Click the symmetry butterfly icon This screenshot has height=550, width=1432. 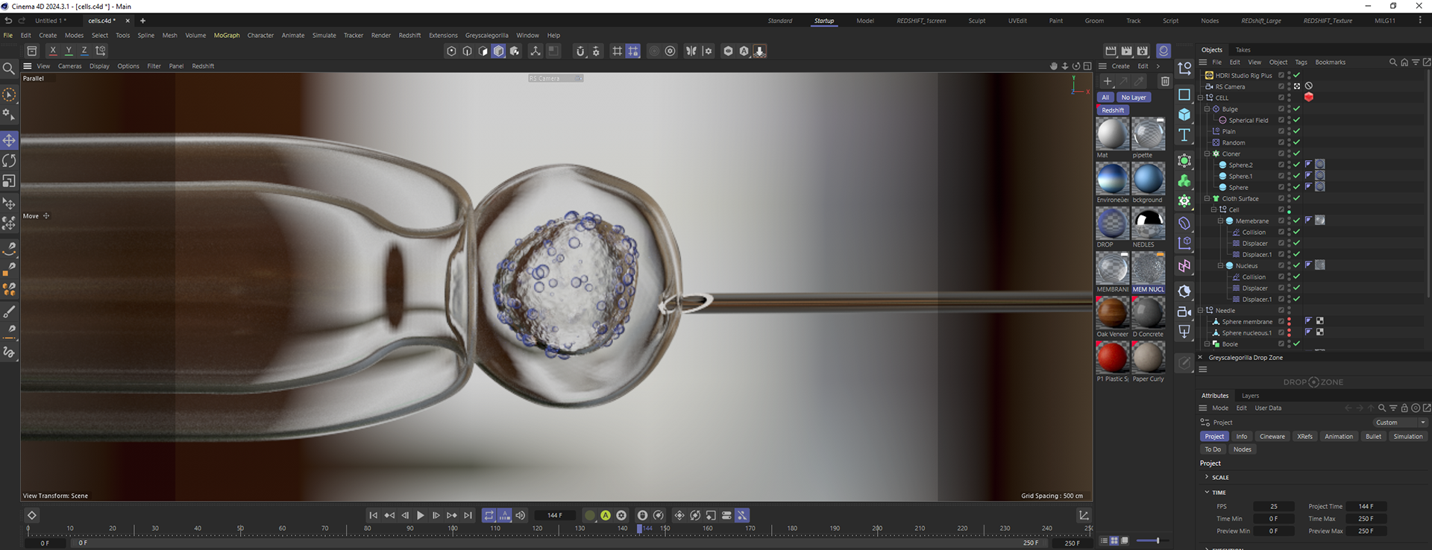tap(691, 51)
